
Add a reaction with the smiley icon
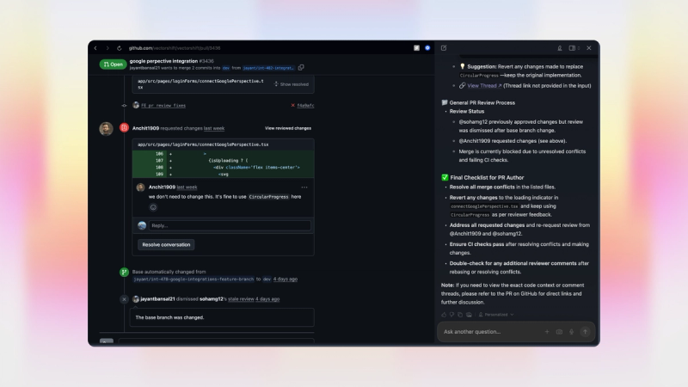click(153, 207)
